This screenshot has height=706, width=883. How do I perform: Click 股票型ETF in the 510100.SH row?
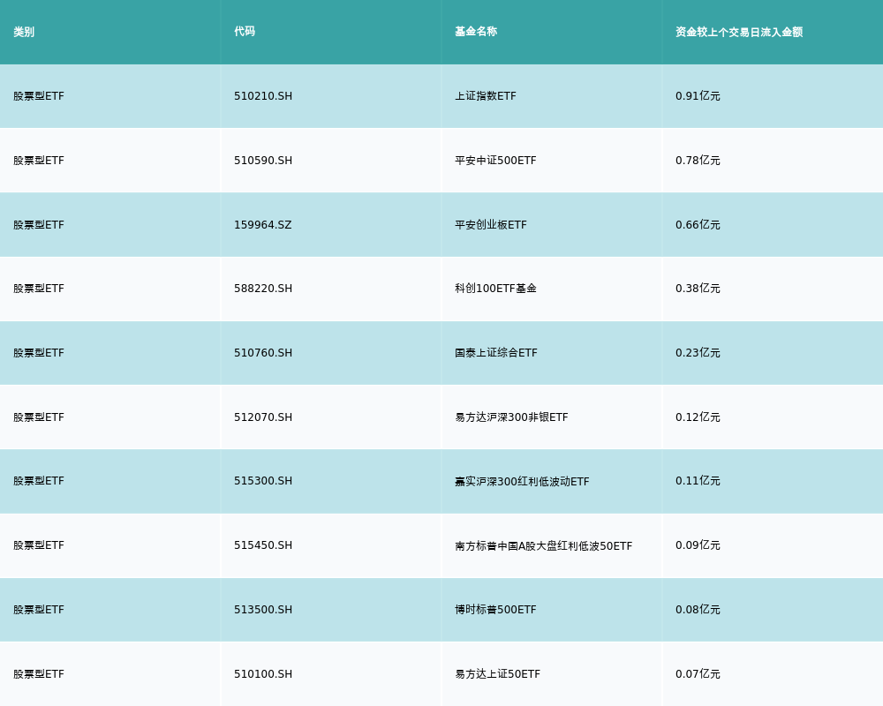coord(39,674)
